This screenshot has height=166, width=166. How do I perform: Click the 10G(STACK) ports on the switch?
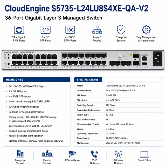pos(136,60)
